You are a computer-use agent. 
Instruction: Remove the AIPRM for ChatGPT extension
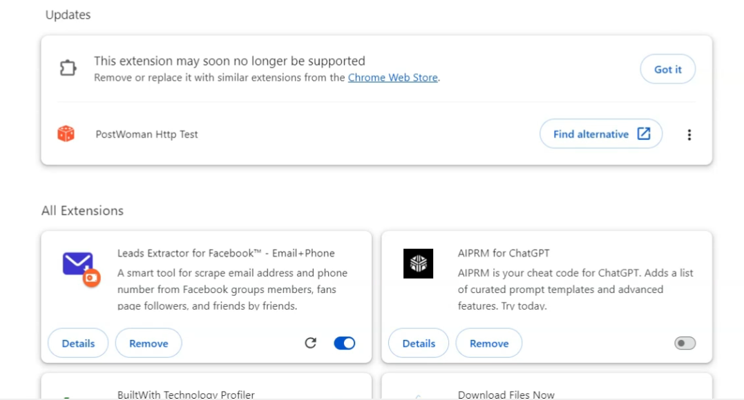tap(489, 343)
